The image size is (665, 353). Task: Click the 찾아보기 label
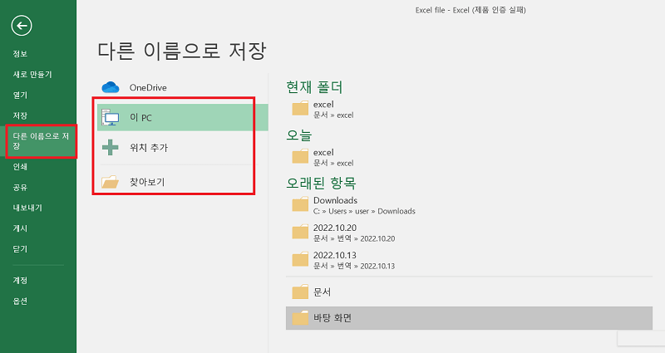coord(147,182)
